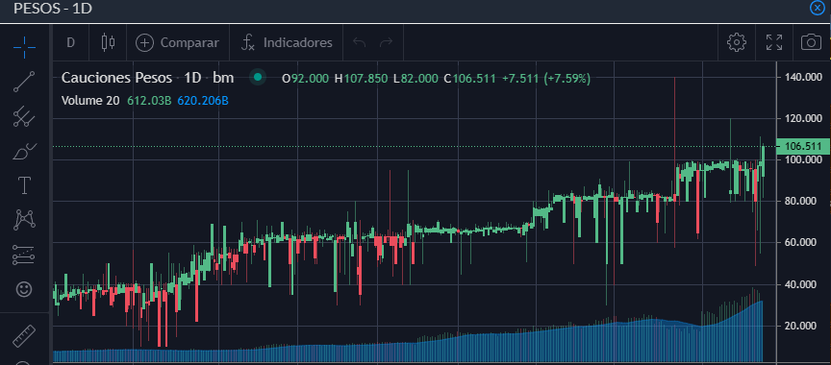This screenshot has height=365, width=831.
Task: Open the prediction and measurement tools
Action: coord(24,255)
